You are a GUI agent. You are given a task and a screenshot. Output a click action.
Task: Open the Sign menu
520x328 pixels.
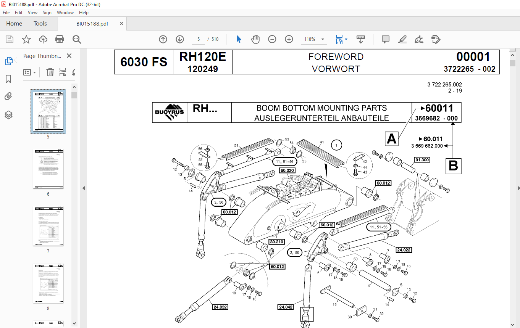tap(47, 13)
